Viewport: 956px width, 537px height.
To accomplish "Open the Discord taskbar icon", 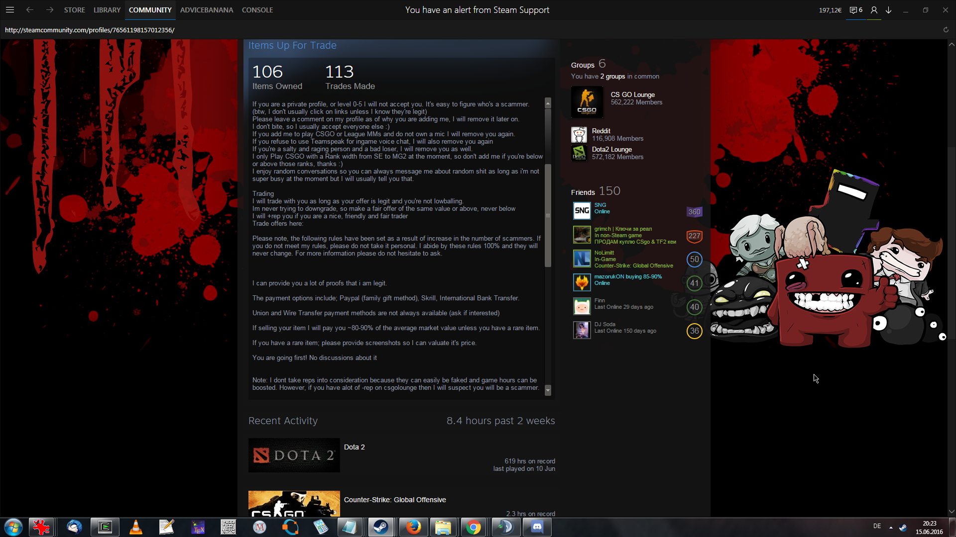I will pos(537,527).
